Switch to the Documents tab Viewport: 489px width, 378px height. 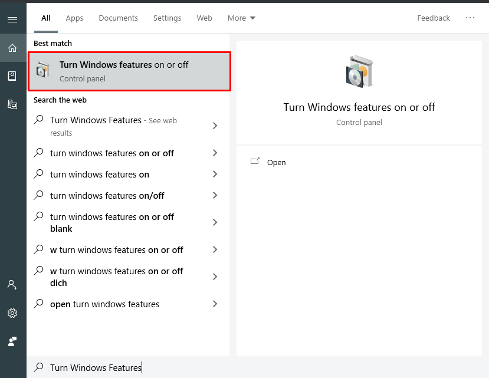coord(118,18)
